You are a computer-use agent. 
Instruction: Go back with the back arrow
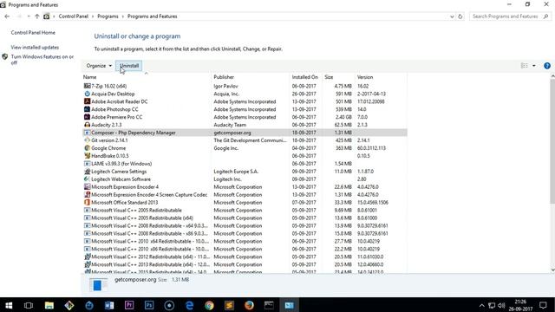[x=7, y=16]
